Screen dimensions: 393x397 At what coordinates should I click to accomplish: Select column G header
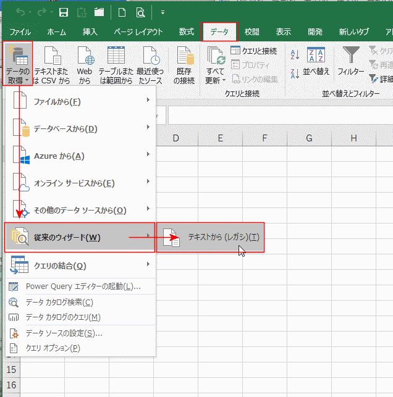[x=309, y=138]
